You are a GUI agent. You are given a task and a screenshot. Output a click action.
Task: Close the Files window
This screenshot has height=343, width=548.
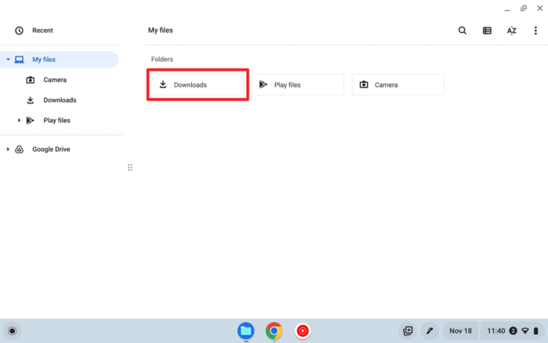tap(539, 9)
